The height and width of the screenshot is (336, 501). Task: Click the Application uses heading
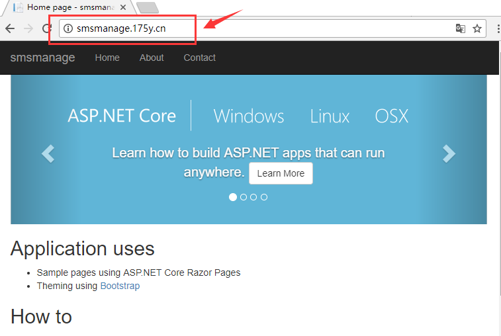83,249
